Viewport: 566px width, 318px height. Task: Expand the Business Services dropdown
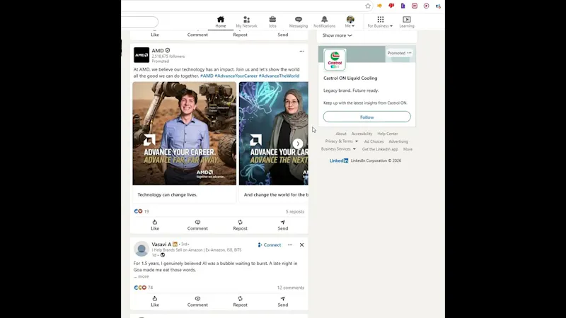[338, 149]
